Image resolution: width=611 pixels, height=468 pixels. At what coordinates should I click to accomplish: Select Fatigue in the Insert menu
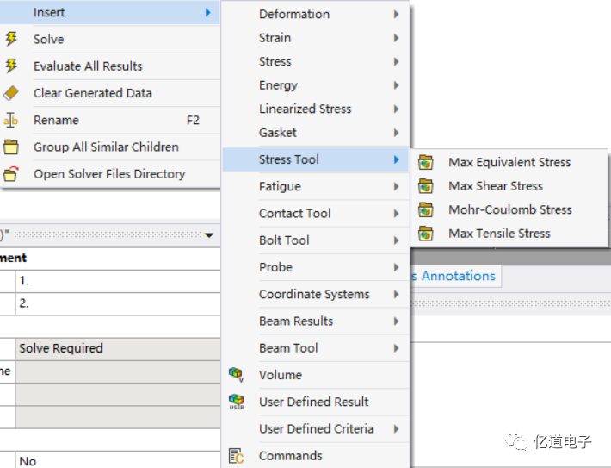point(316,186)
